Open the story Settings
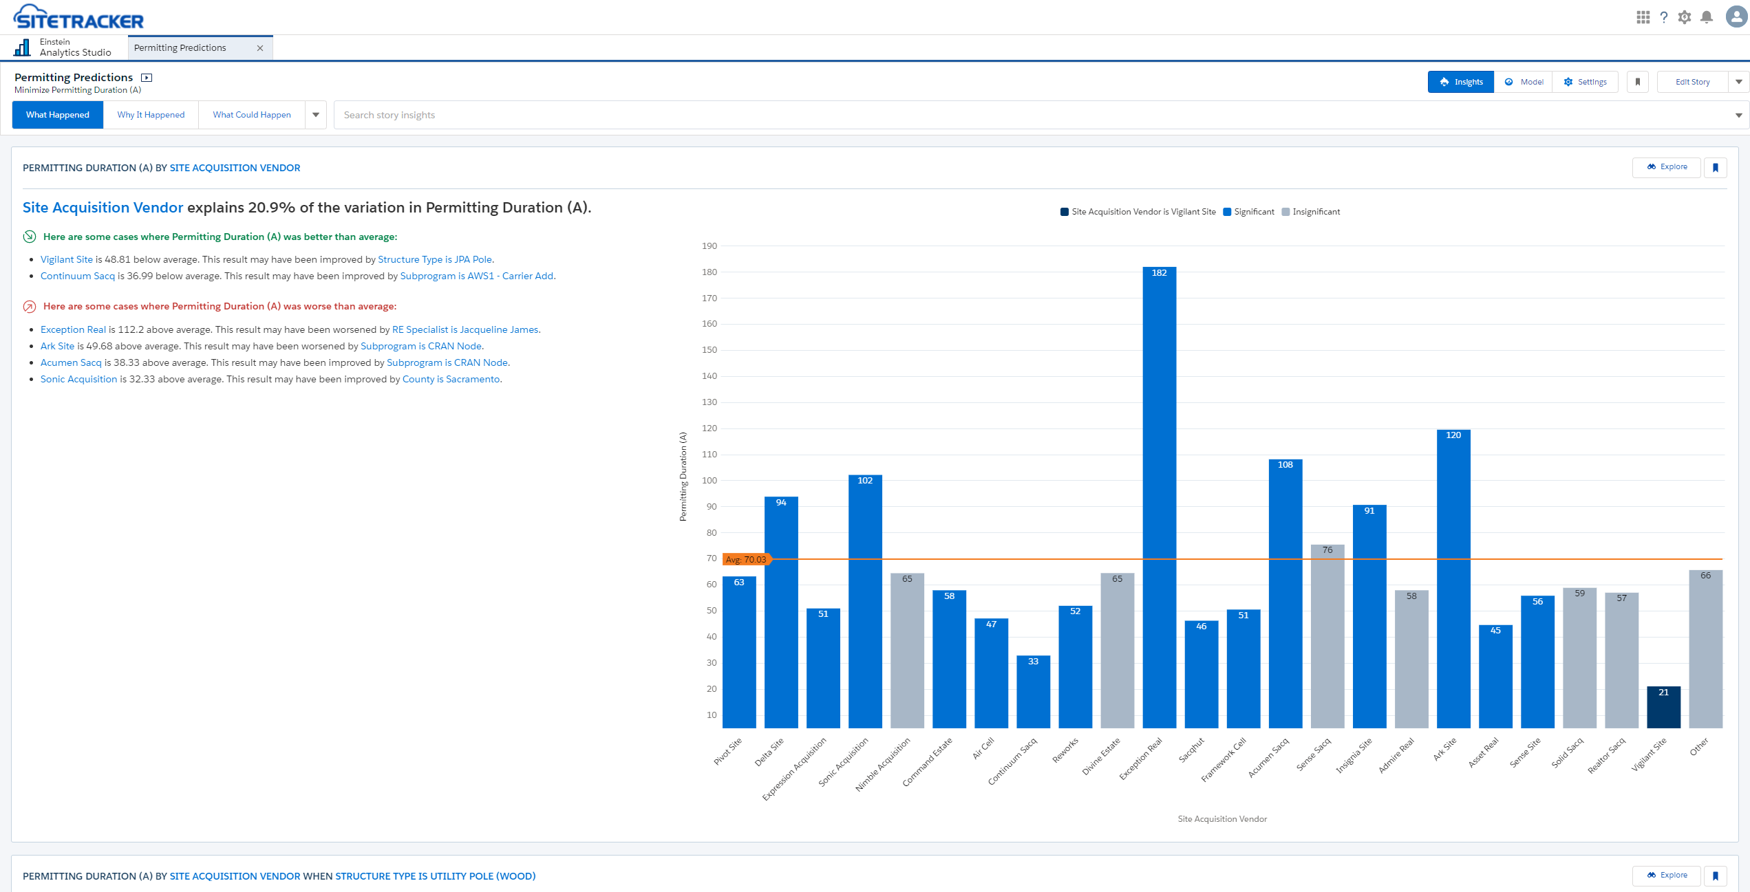This screenshot has width=1750, height=892. click(x=1585, y=82)
